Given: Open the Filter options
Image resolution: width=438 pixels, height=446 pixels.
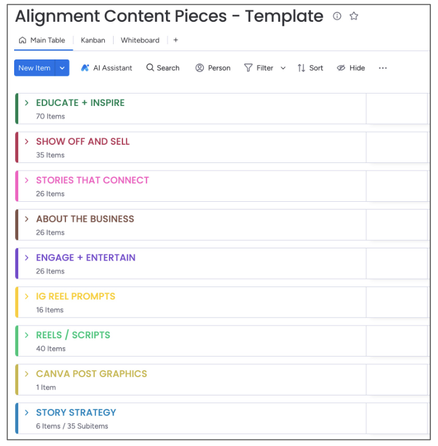Looking at the screenshot, I should click(259, 68).
